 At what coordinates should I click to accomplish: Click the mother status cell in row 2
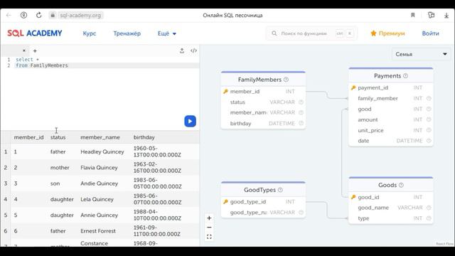tap(60, 168)
